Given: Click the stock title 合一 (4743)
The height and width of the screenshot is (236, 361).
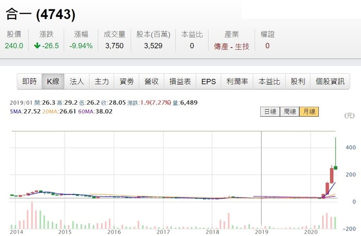Looking at the screenshot, I should pyautogui.click(x=41, y=14).
